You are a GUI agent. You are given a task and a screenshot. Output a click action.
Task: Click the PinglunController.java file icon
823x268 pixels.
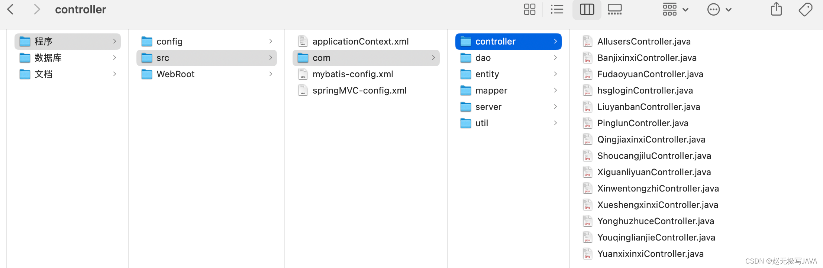587,123
